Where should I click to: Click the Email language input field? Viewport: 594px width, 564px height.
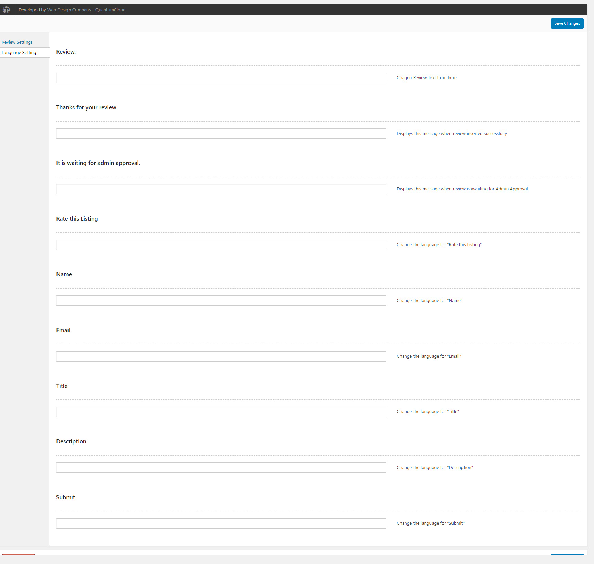pos(221,356)
